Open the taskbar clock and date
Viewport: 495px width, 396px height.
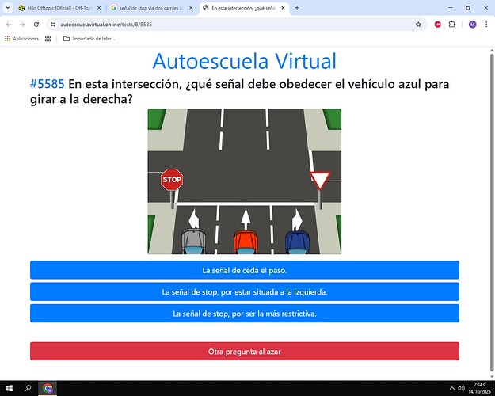479,388
